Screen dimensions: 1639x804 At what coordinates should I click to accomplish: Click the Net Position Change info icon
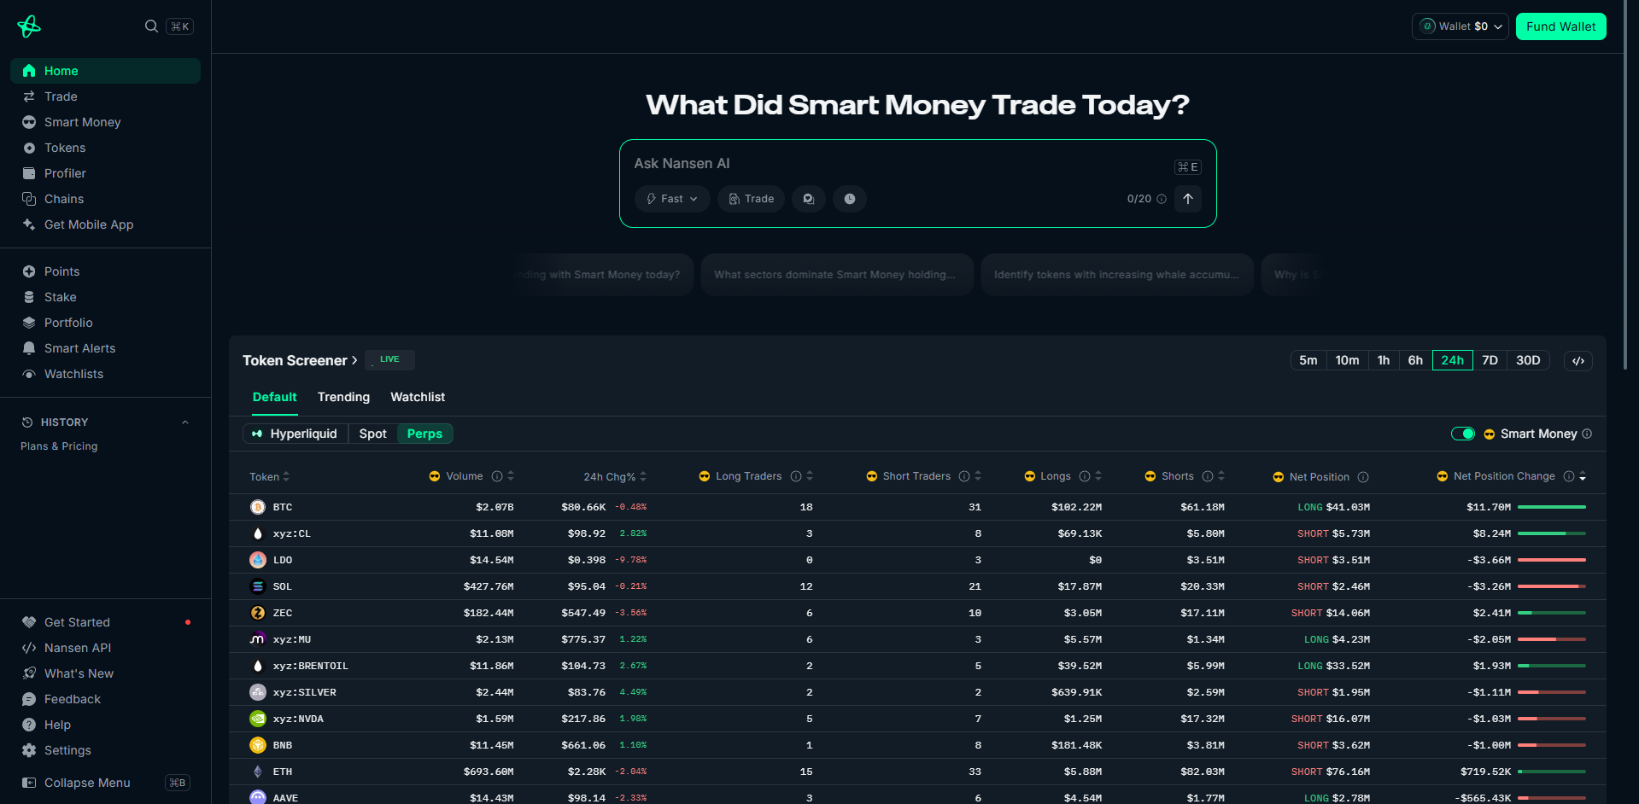point(1569,476)
